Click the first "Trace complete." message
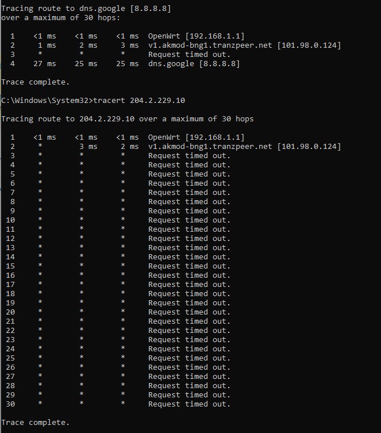381x433 pixels. (35, 82)
